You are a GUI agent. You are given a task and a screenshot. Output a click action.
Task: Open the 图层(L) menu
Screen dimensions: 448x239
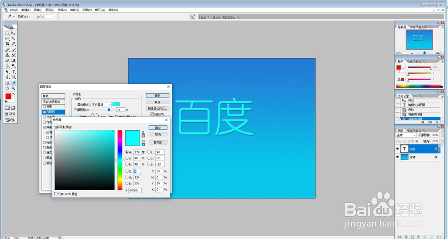[x=50, y=10]
